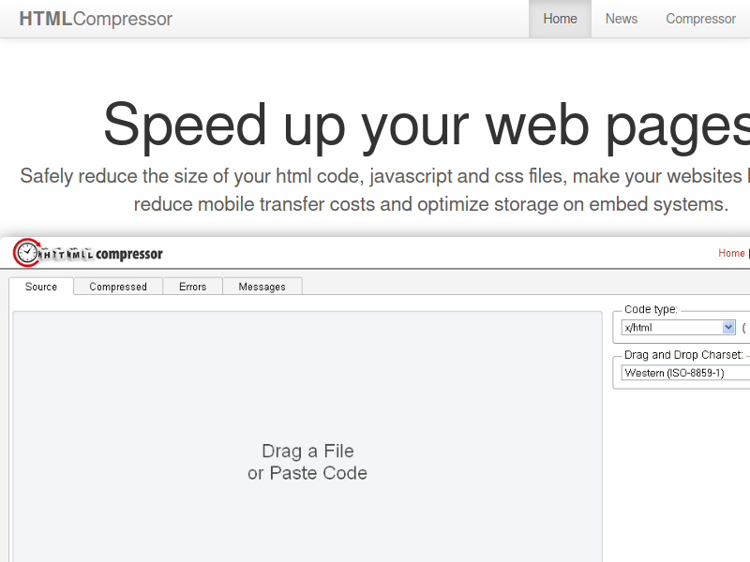Click the Drag a File or Paste Code area
The height and width of the screenshot is (562, 750).
307,436
